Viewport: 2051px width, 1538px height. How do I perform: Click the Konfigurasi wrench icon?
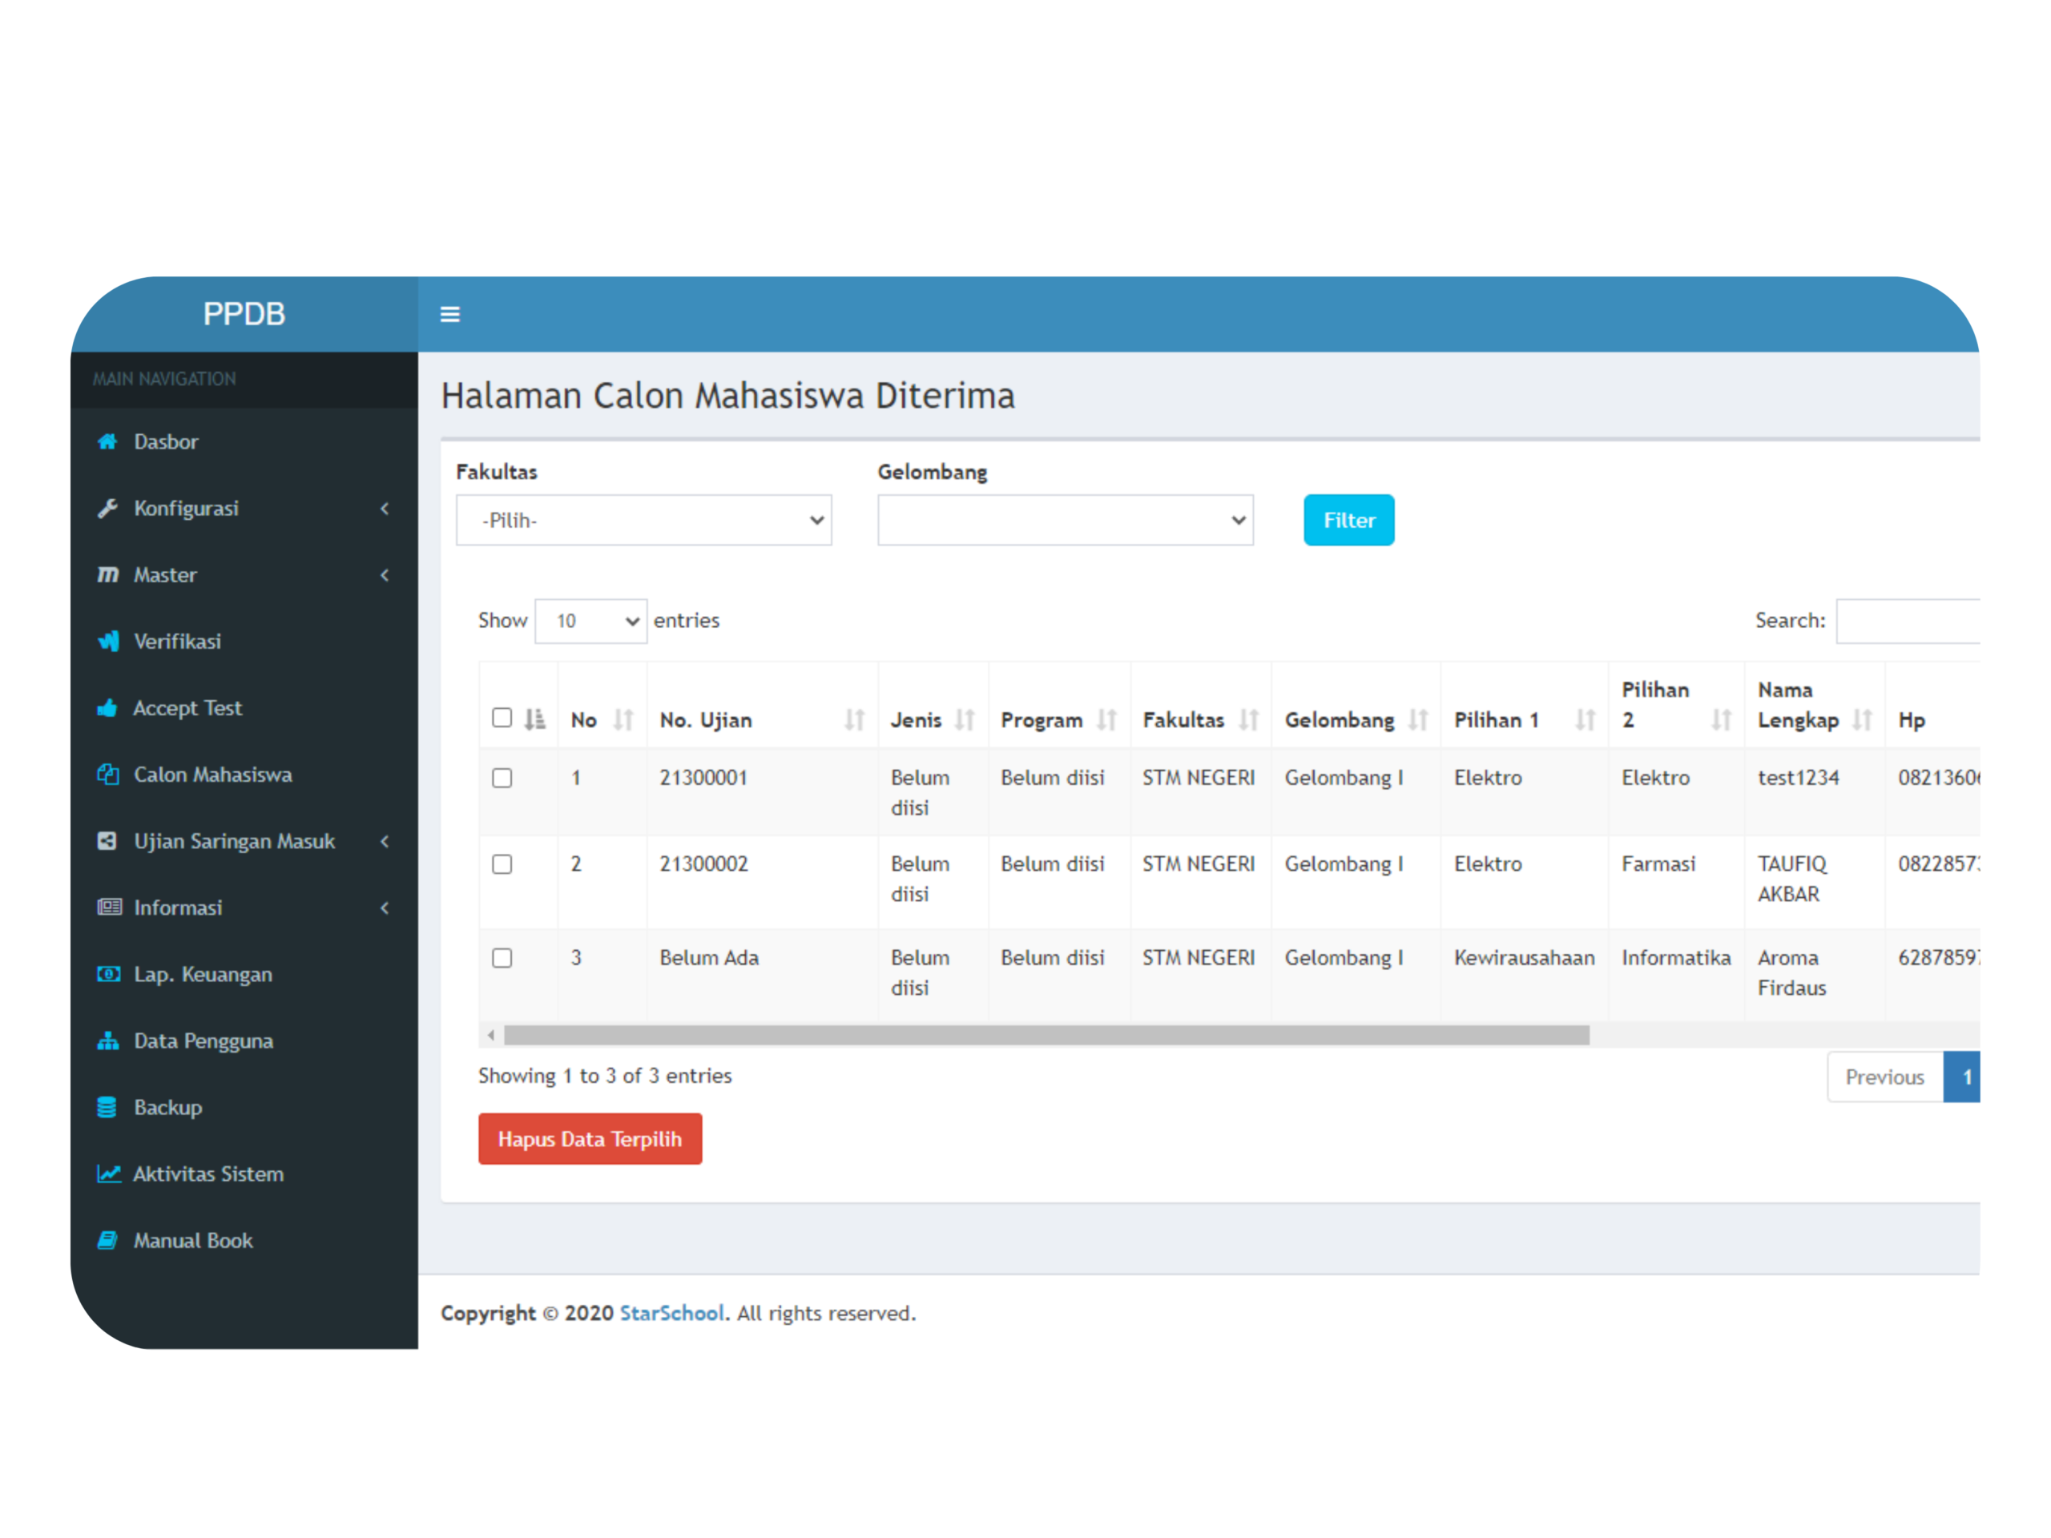pos(107,508)
